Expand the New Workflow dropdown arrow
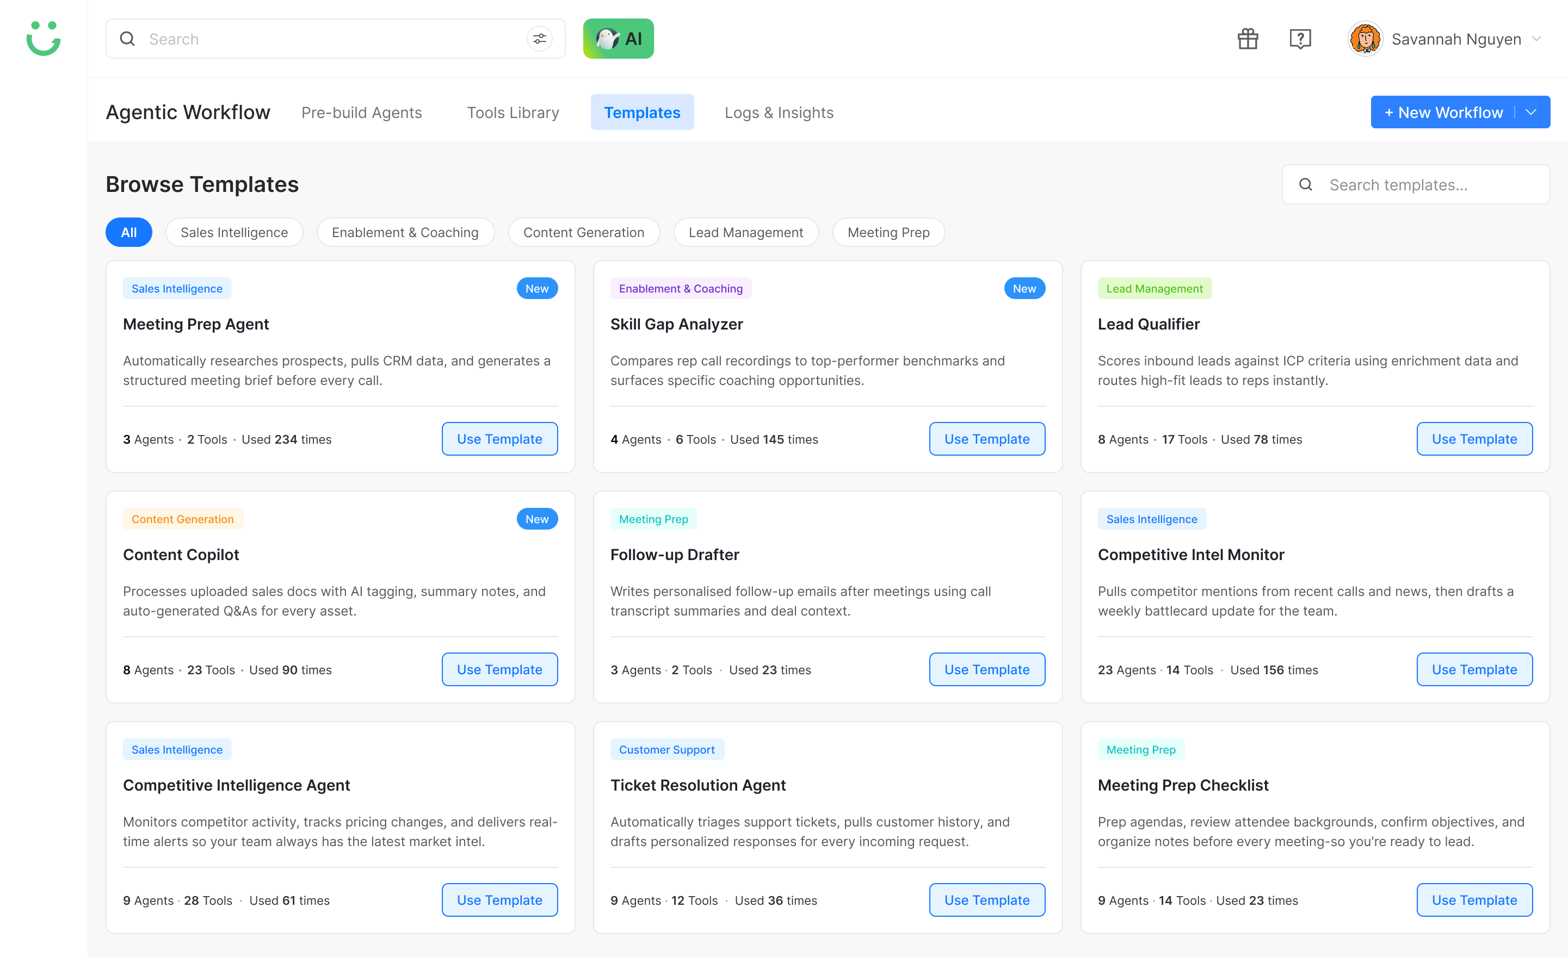This screenshot has height=957, width=1568. [1531, 112]
